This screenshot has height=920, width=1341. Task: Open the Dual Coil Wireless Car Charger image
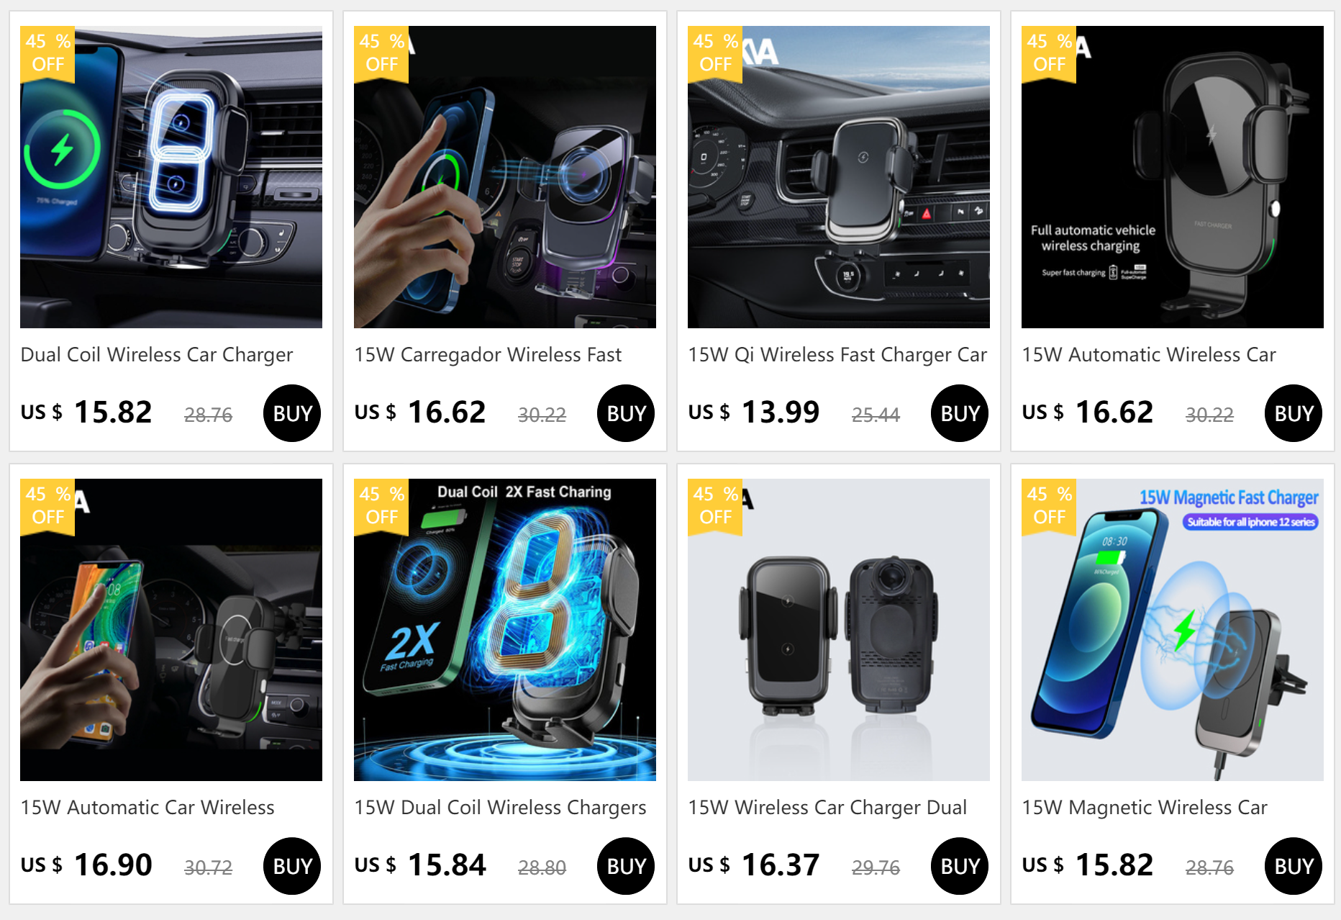point(171,177)
